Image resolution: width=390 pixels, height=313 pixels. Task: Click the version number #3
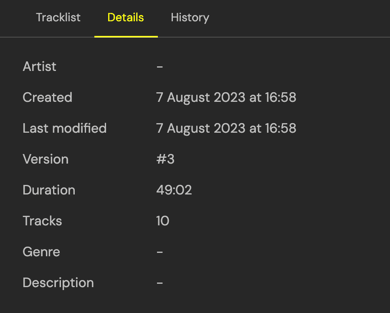(165, 159)
